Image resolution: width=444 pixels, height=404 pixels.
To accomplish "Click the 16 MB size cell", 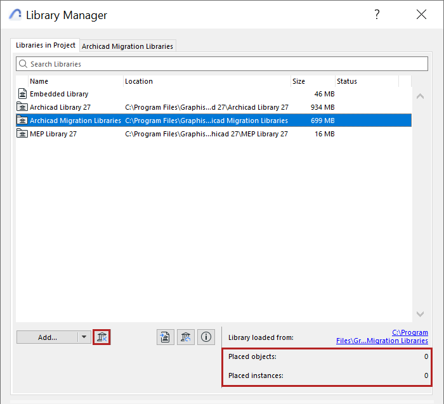I will point(325,134).
